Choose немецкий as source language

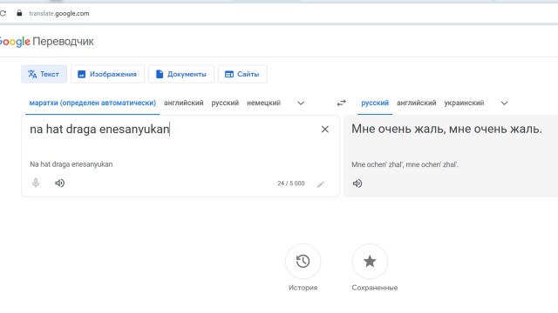click(x=263, y=103)
